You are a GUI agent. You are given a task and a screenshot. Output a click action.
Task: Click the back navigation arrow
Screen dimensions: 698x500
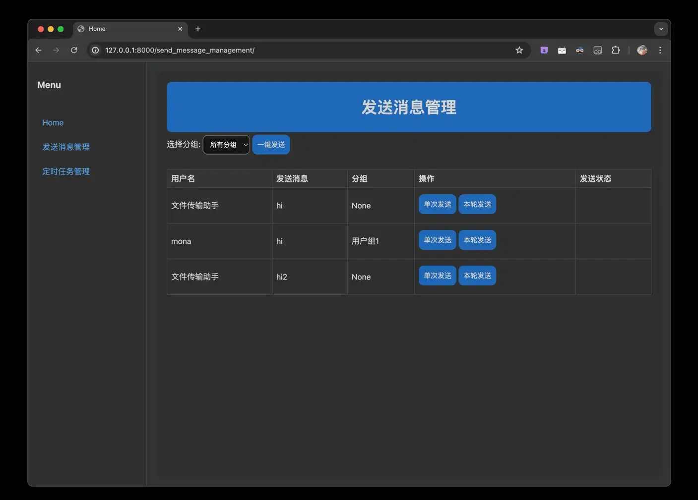click(x=38, y=50)
